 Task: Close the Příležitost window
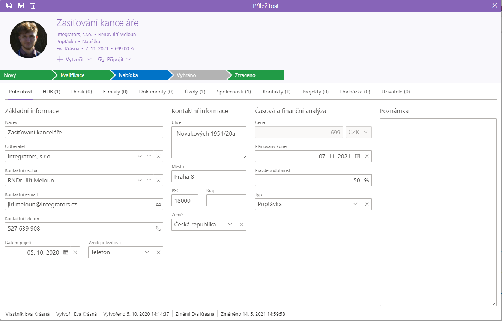tap(494, 5)
